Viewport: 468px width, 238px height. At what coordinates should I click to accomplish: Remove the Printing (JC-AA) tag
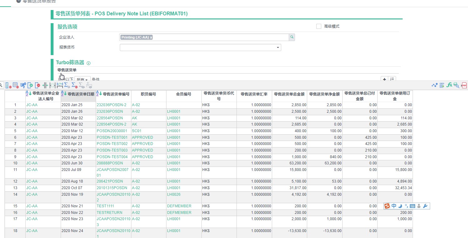coord(151,37)
